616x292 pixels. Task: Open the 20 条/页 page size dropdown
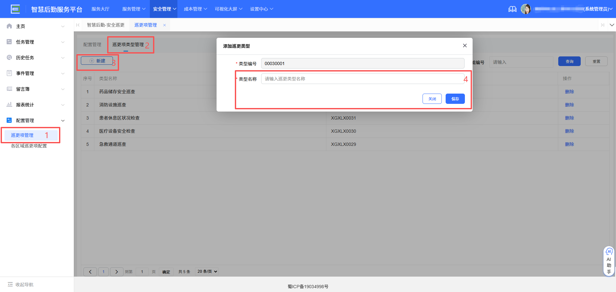[207, 271]
